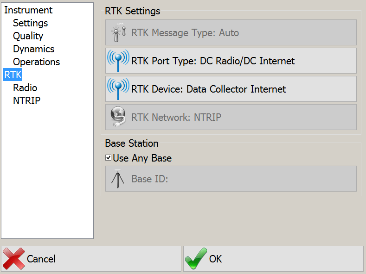Viewport: 366px width, 274px height.
Task: Click the Cancel button
Action: point(91,259)
